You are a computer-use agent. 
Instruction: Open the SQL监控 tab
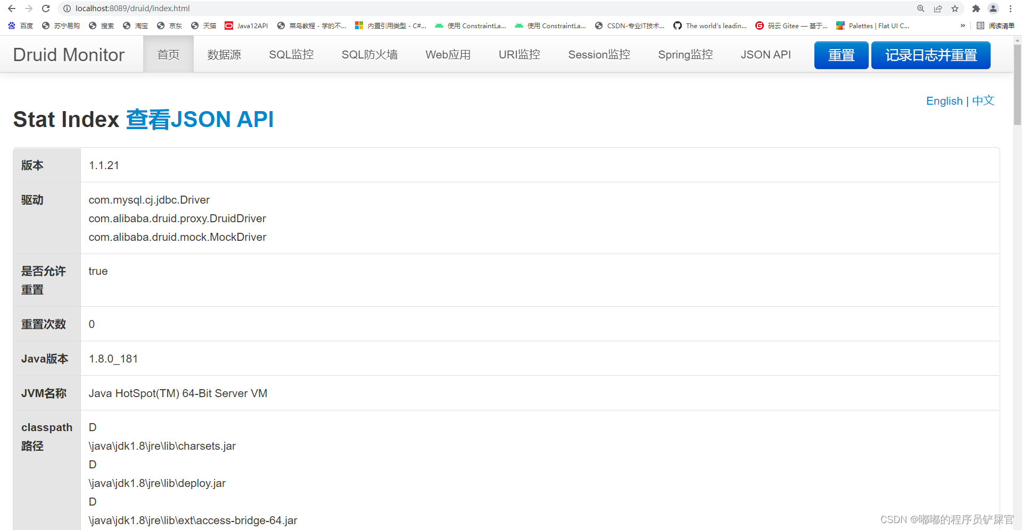[x=291, y=54]
